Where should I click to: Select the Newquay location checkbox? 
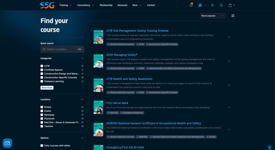tap(42, 115)
